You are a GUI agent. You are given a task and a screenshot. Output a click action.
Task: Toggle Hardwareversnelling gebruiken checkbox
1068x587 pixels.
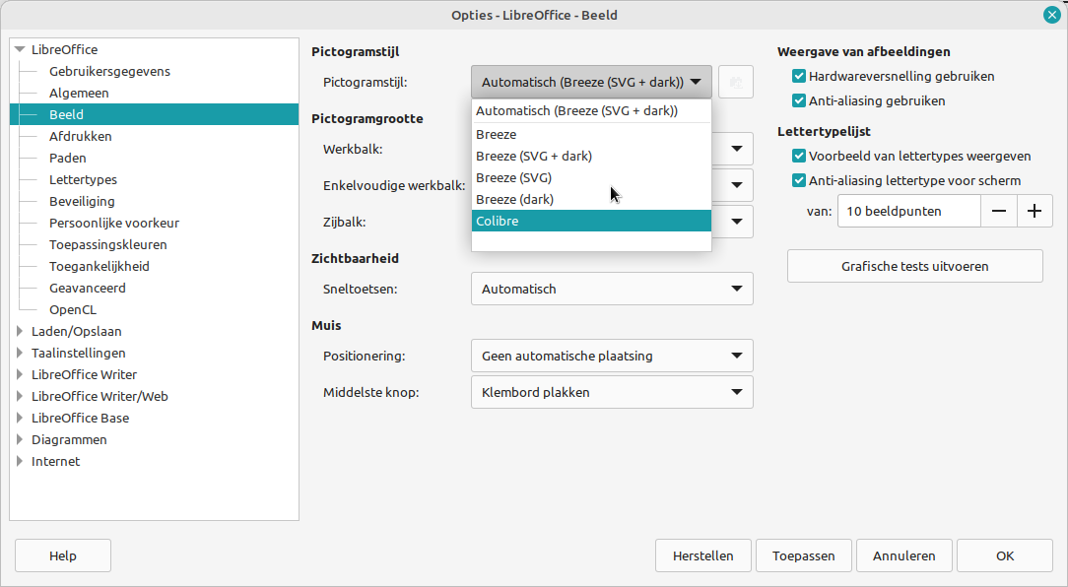[798, 76]
